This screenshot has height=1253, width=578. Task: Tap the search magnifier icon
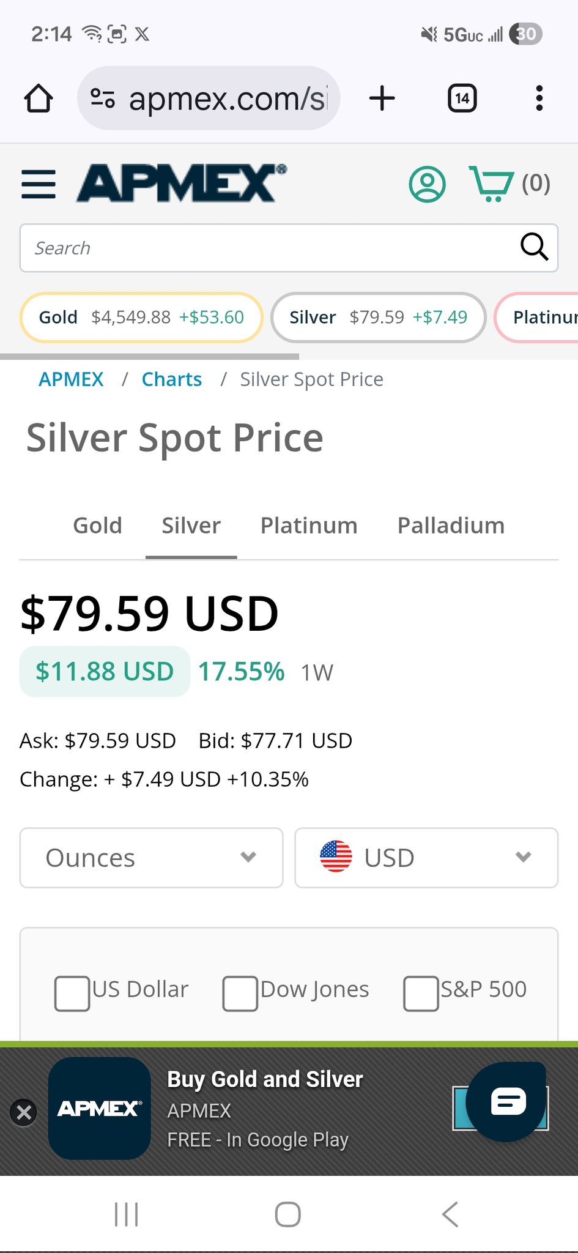pyautogui.click(x=533, y=247)
